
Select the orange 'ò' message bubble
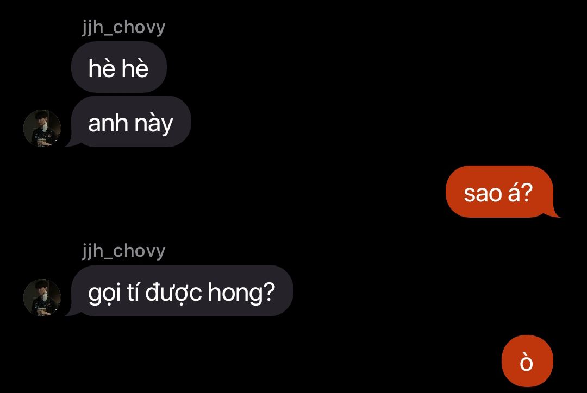click(527, 361)
